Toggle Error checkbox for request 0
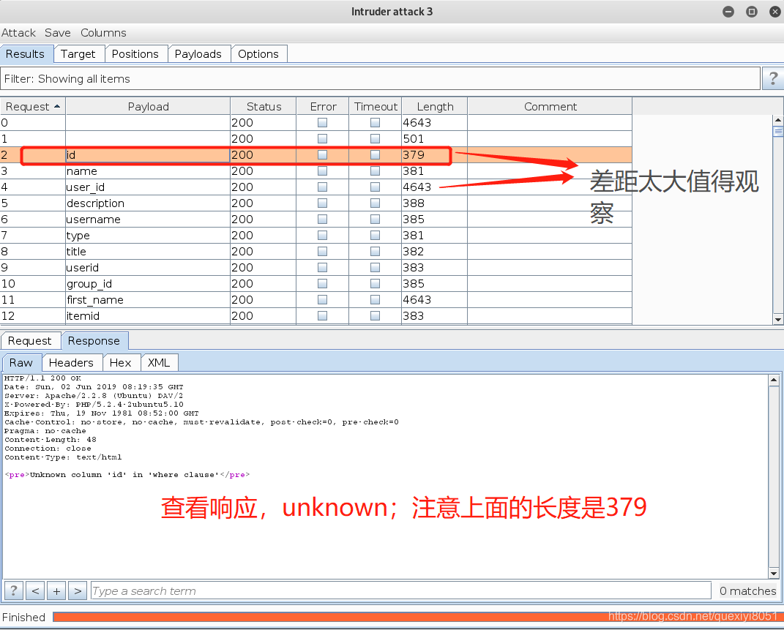Image resolution: width=784 pixels, height=630 pixels. pos(323,122)
